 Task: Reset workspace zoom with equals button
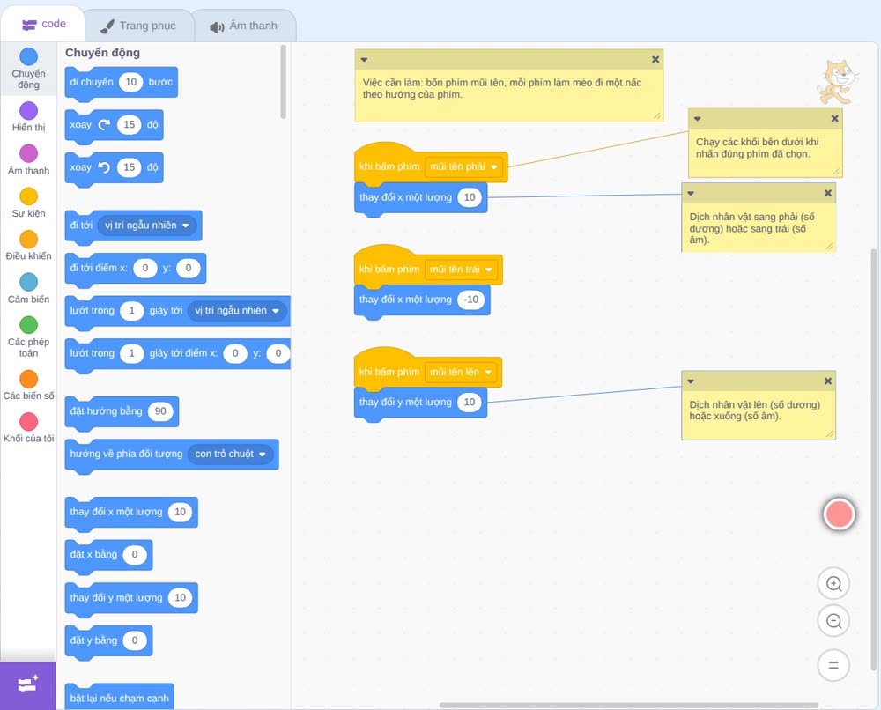(x=833, y=666)
